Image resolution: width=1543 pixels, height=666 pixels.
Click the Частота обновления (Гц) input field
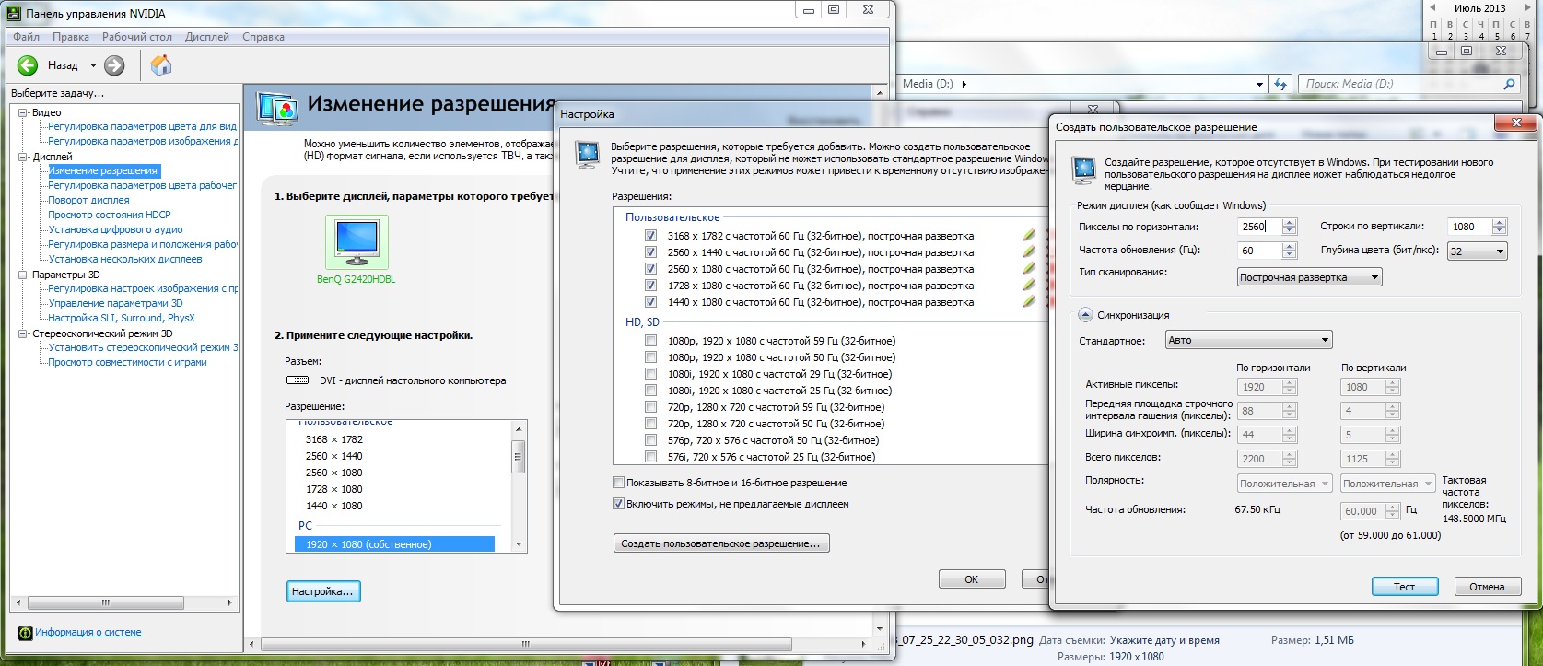pos(1259,251)
